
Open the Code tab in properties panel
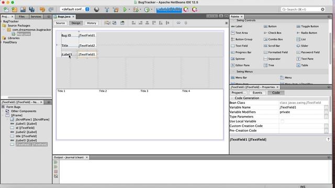276,93
